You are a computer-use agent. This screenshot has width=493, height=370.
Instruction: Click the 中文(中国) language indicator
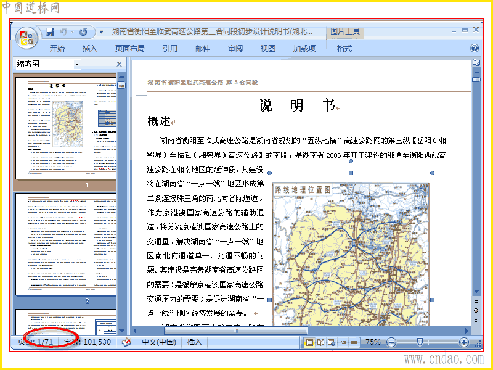[x=159, y=342]
